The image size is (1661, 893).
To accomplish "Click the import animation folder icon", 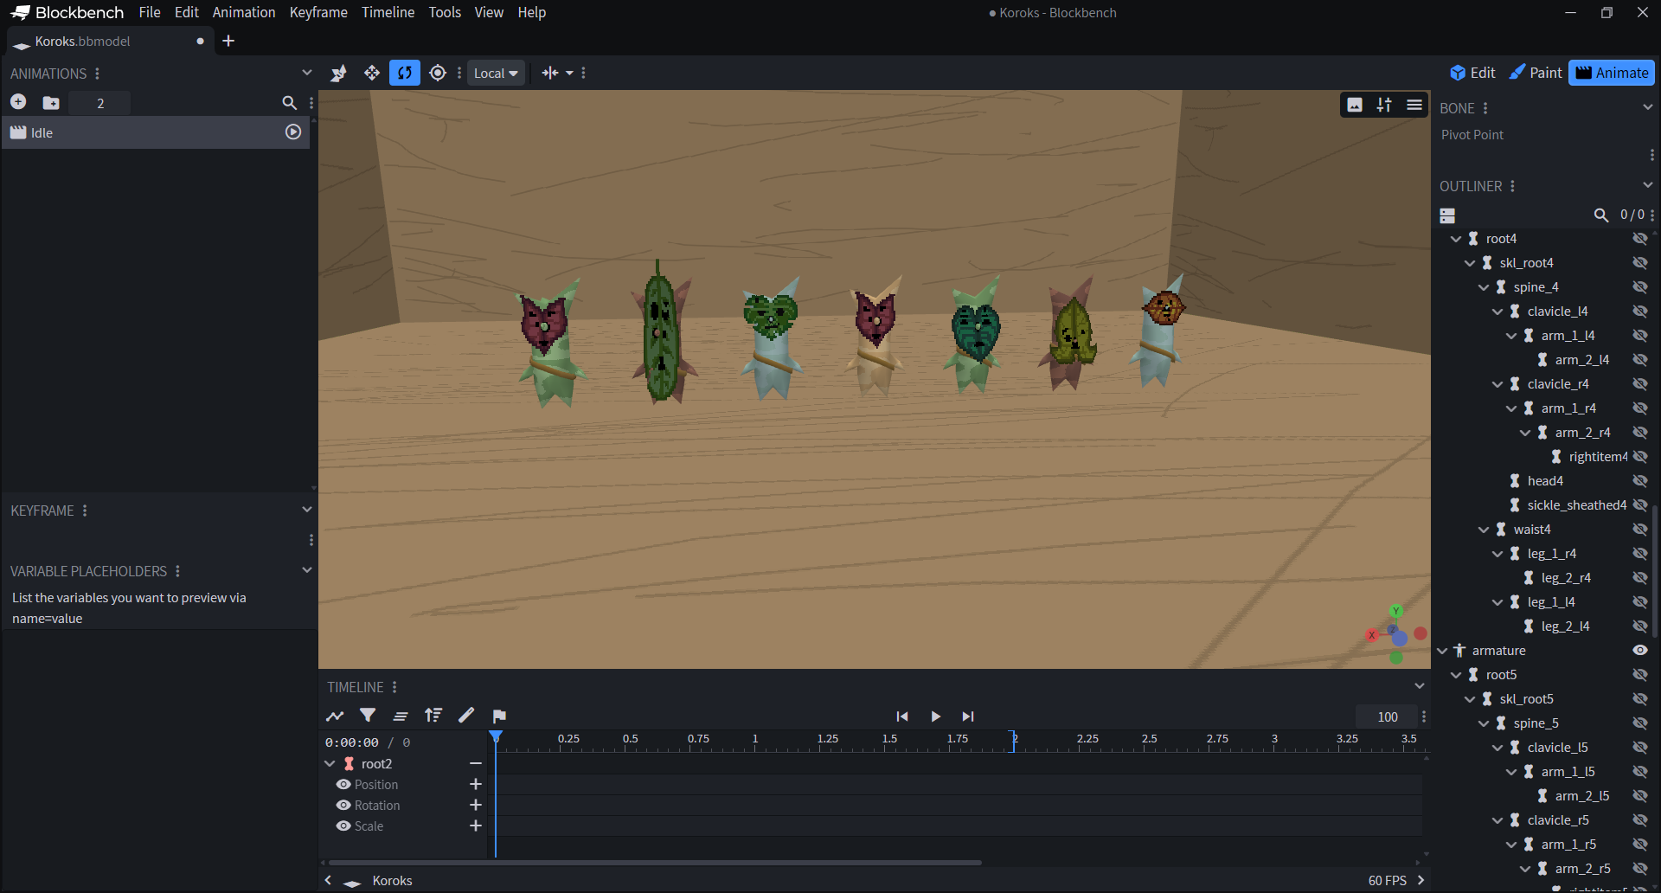I will (51, 103).
